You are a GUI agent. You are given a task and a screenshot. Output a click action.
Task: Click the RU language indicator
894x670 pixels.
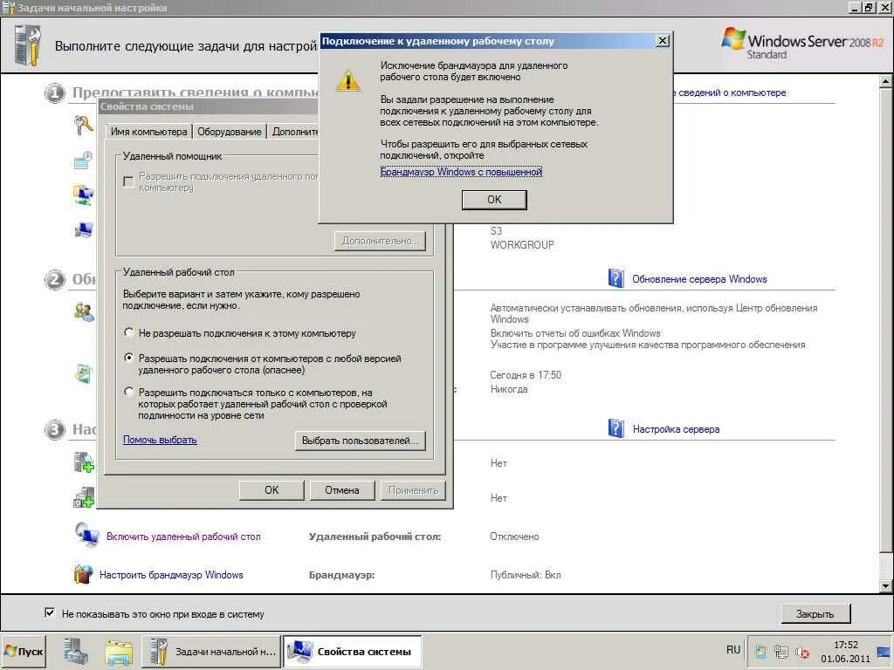point(733,650)
